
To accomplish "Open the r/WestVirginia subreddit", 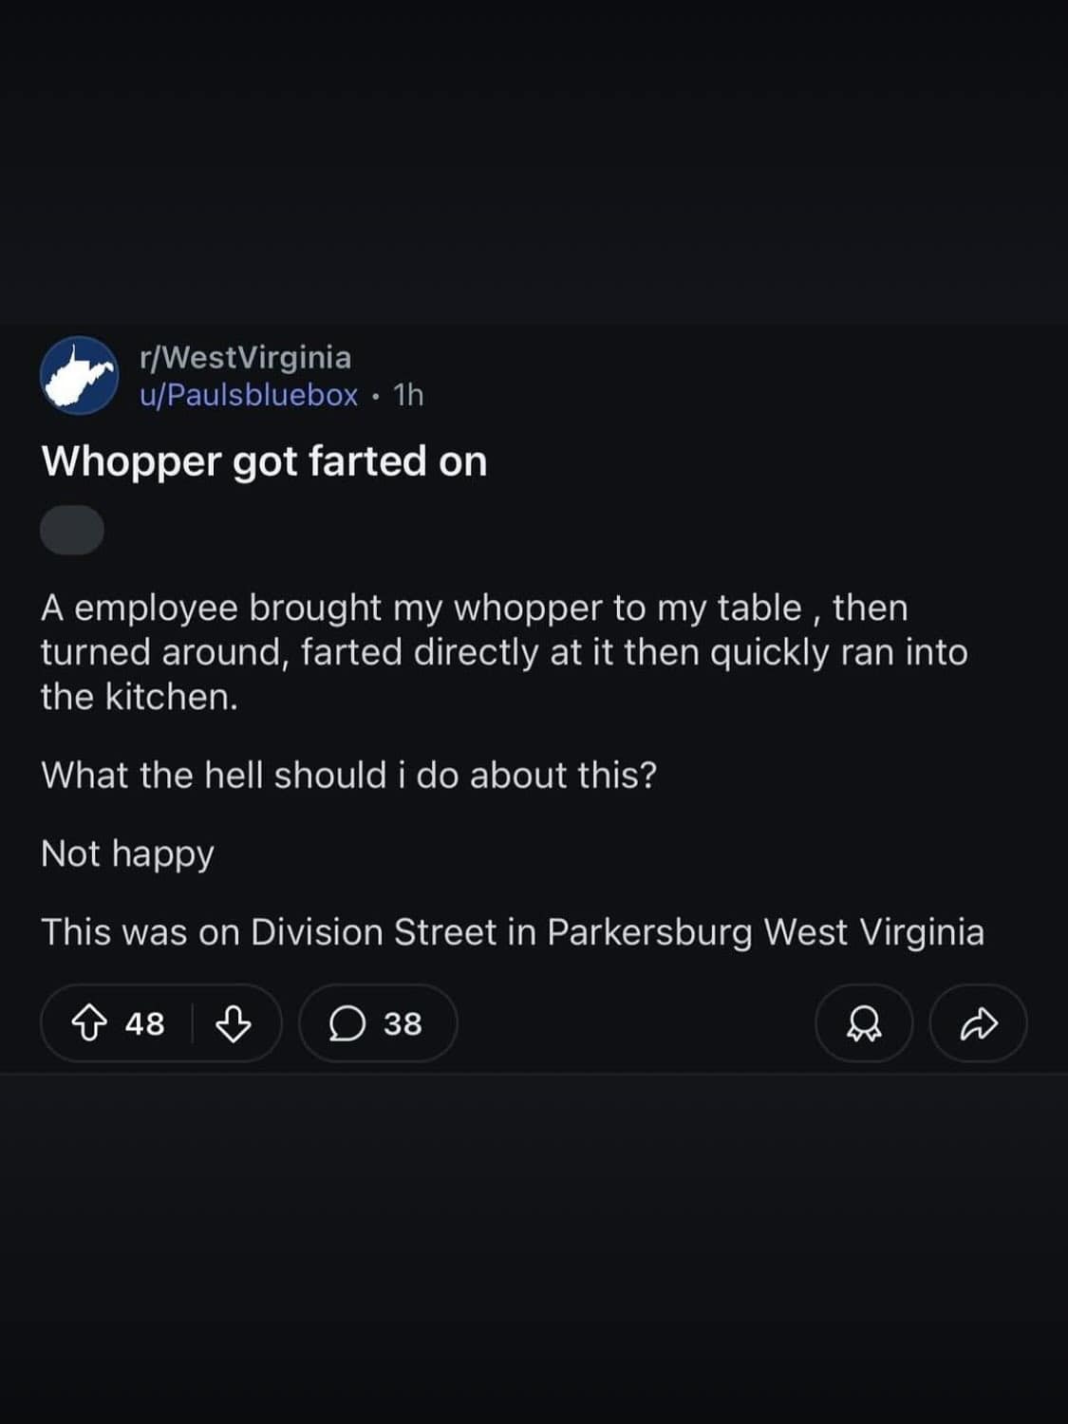I will pyautogui.click(x=245, y=357).
